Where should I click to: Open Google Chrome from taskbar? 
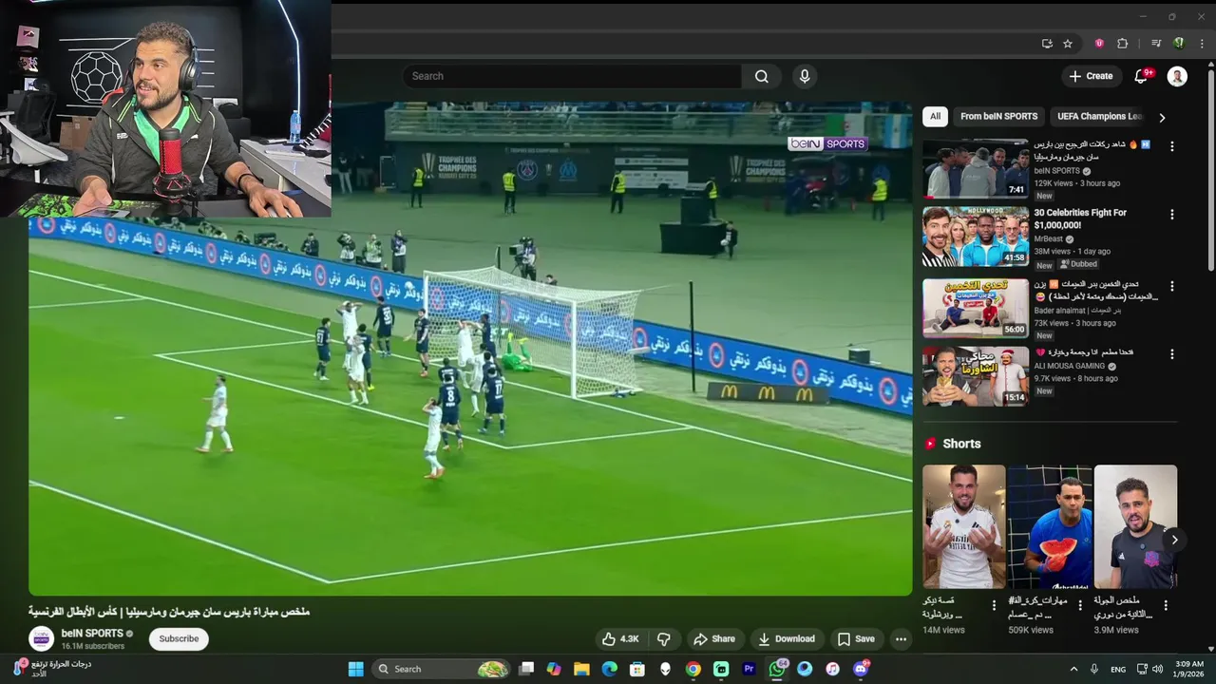693,669
